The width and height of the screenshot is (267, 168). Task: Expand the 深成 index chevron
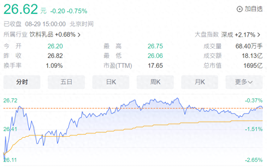point(259,35)
